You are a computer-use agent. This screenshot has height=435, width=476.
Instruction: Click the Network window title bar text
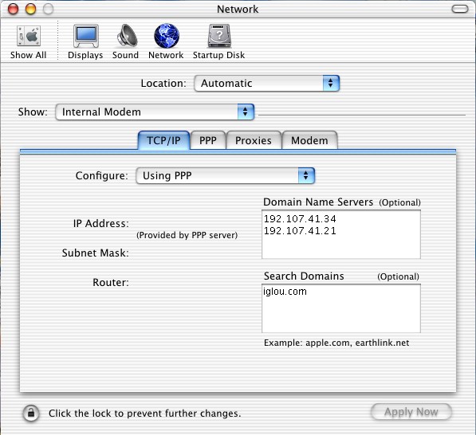238,9
